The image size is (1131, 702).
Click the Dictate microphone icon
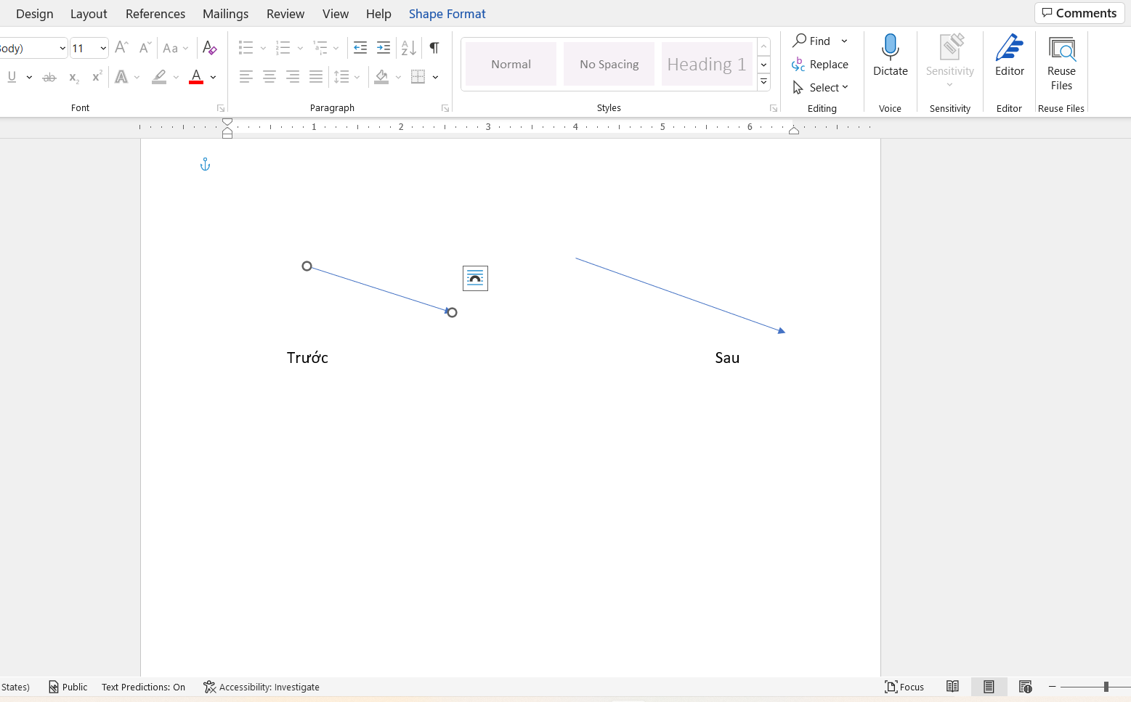coord(890,47)
